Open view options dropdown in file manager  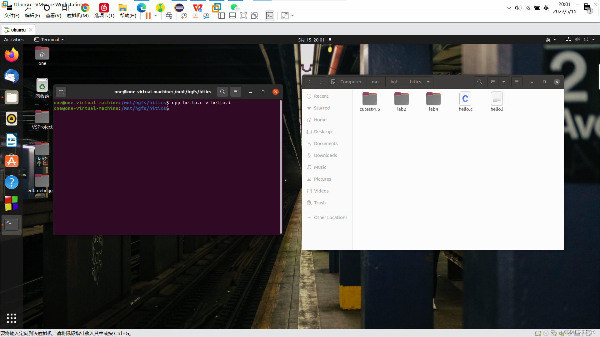coord(504,82)
